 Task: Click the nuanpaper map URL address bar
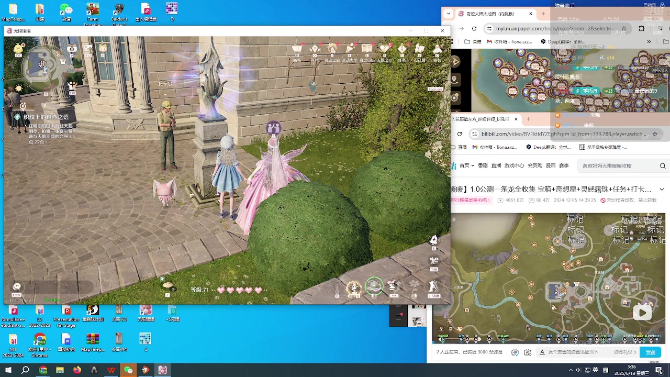(x=555, y=28)
